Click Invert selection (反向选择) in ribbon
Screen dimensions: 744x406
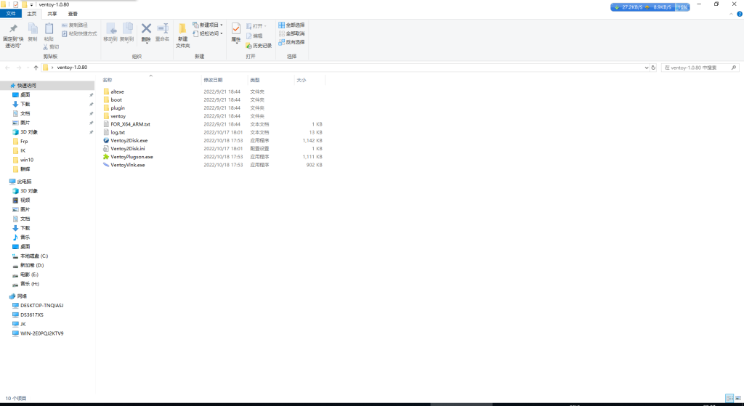tap(291, 42)
